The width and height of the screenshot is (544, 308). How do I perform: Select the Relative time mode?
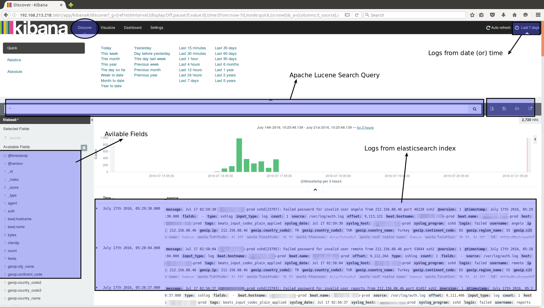pos(14,60)
